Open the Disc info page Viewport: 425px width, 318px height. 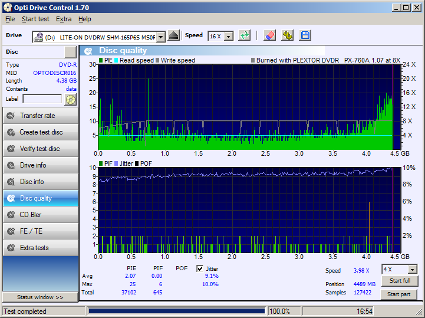pos(41,182)
